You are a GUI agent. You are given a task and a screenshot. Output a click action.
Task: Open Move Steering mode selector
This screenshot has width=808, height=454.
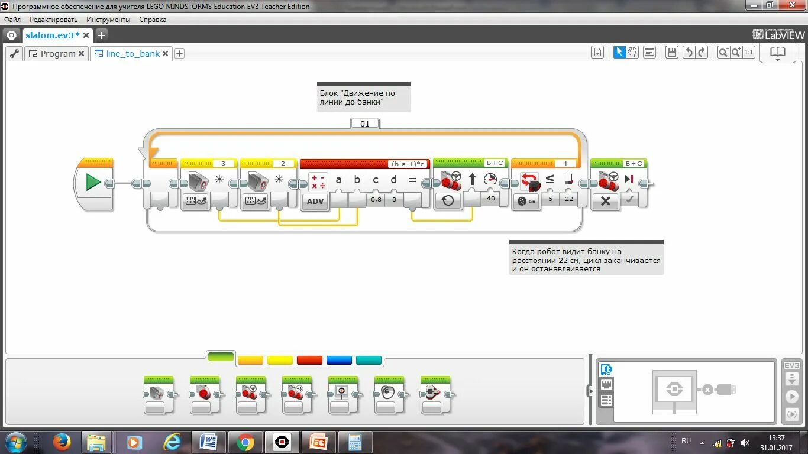click(448, 200)
